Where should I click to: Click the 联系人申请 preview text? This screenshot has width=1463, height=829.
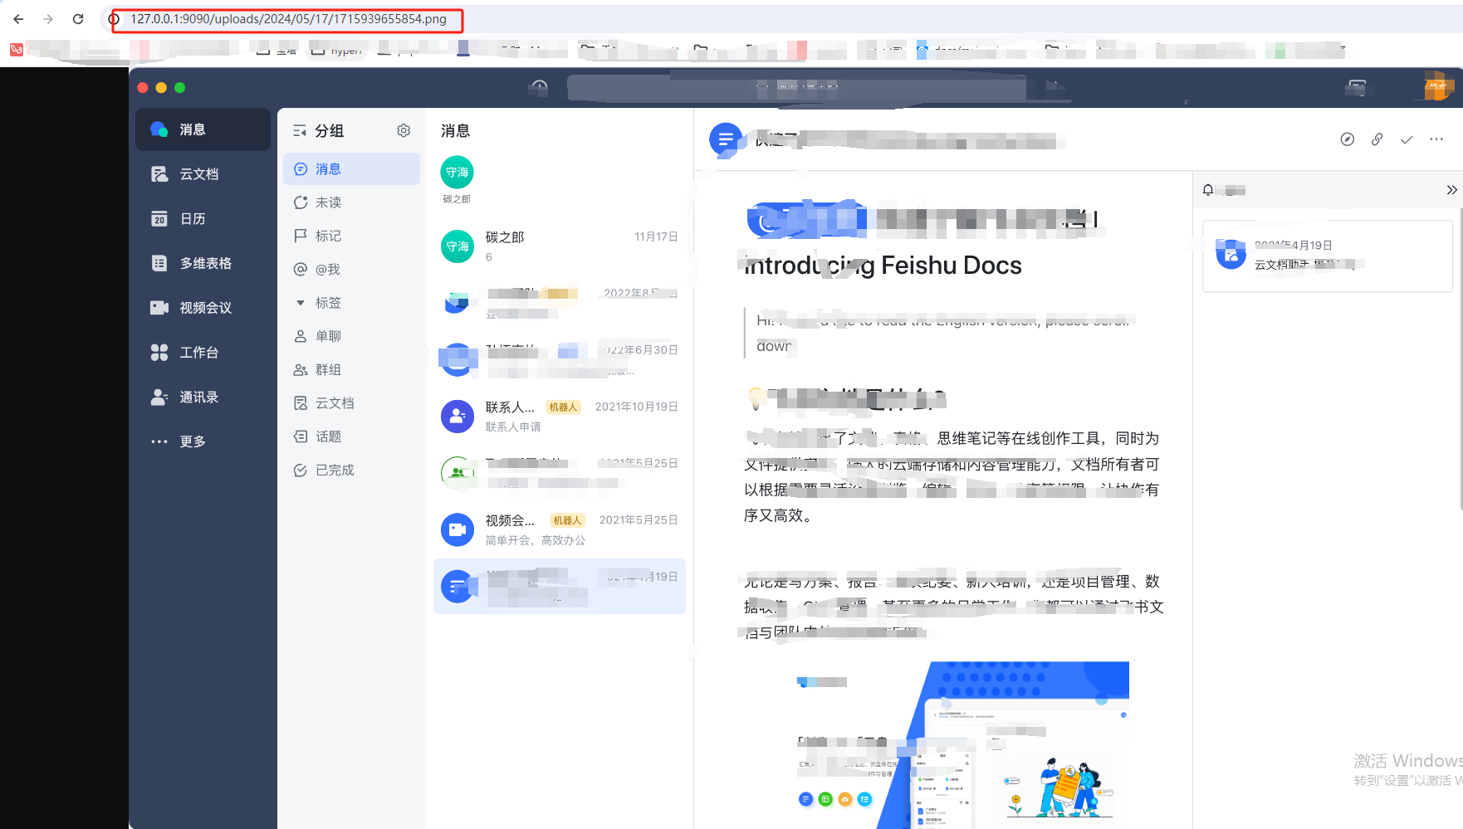pyautogui.click(x=513, y=427)
